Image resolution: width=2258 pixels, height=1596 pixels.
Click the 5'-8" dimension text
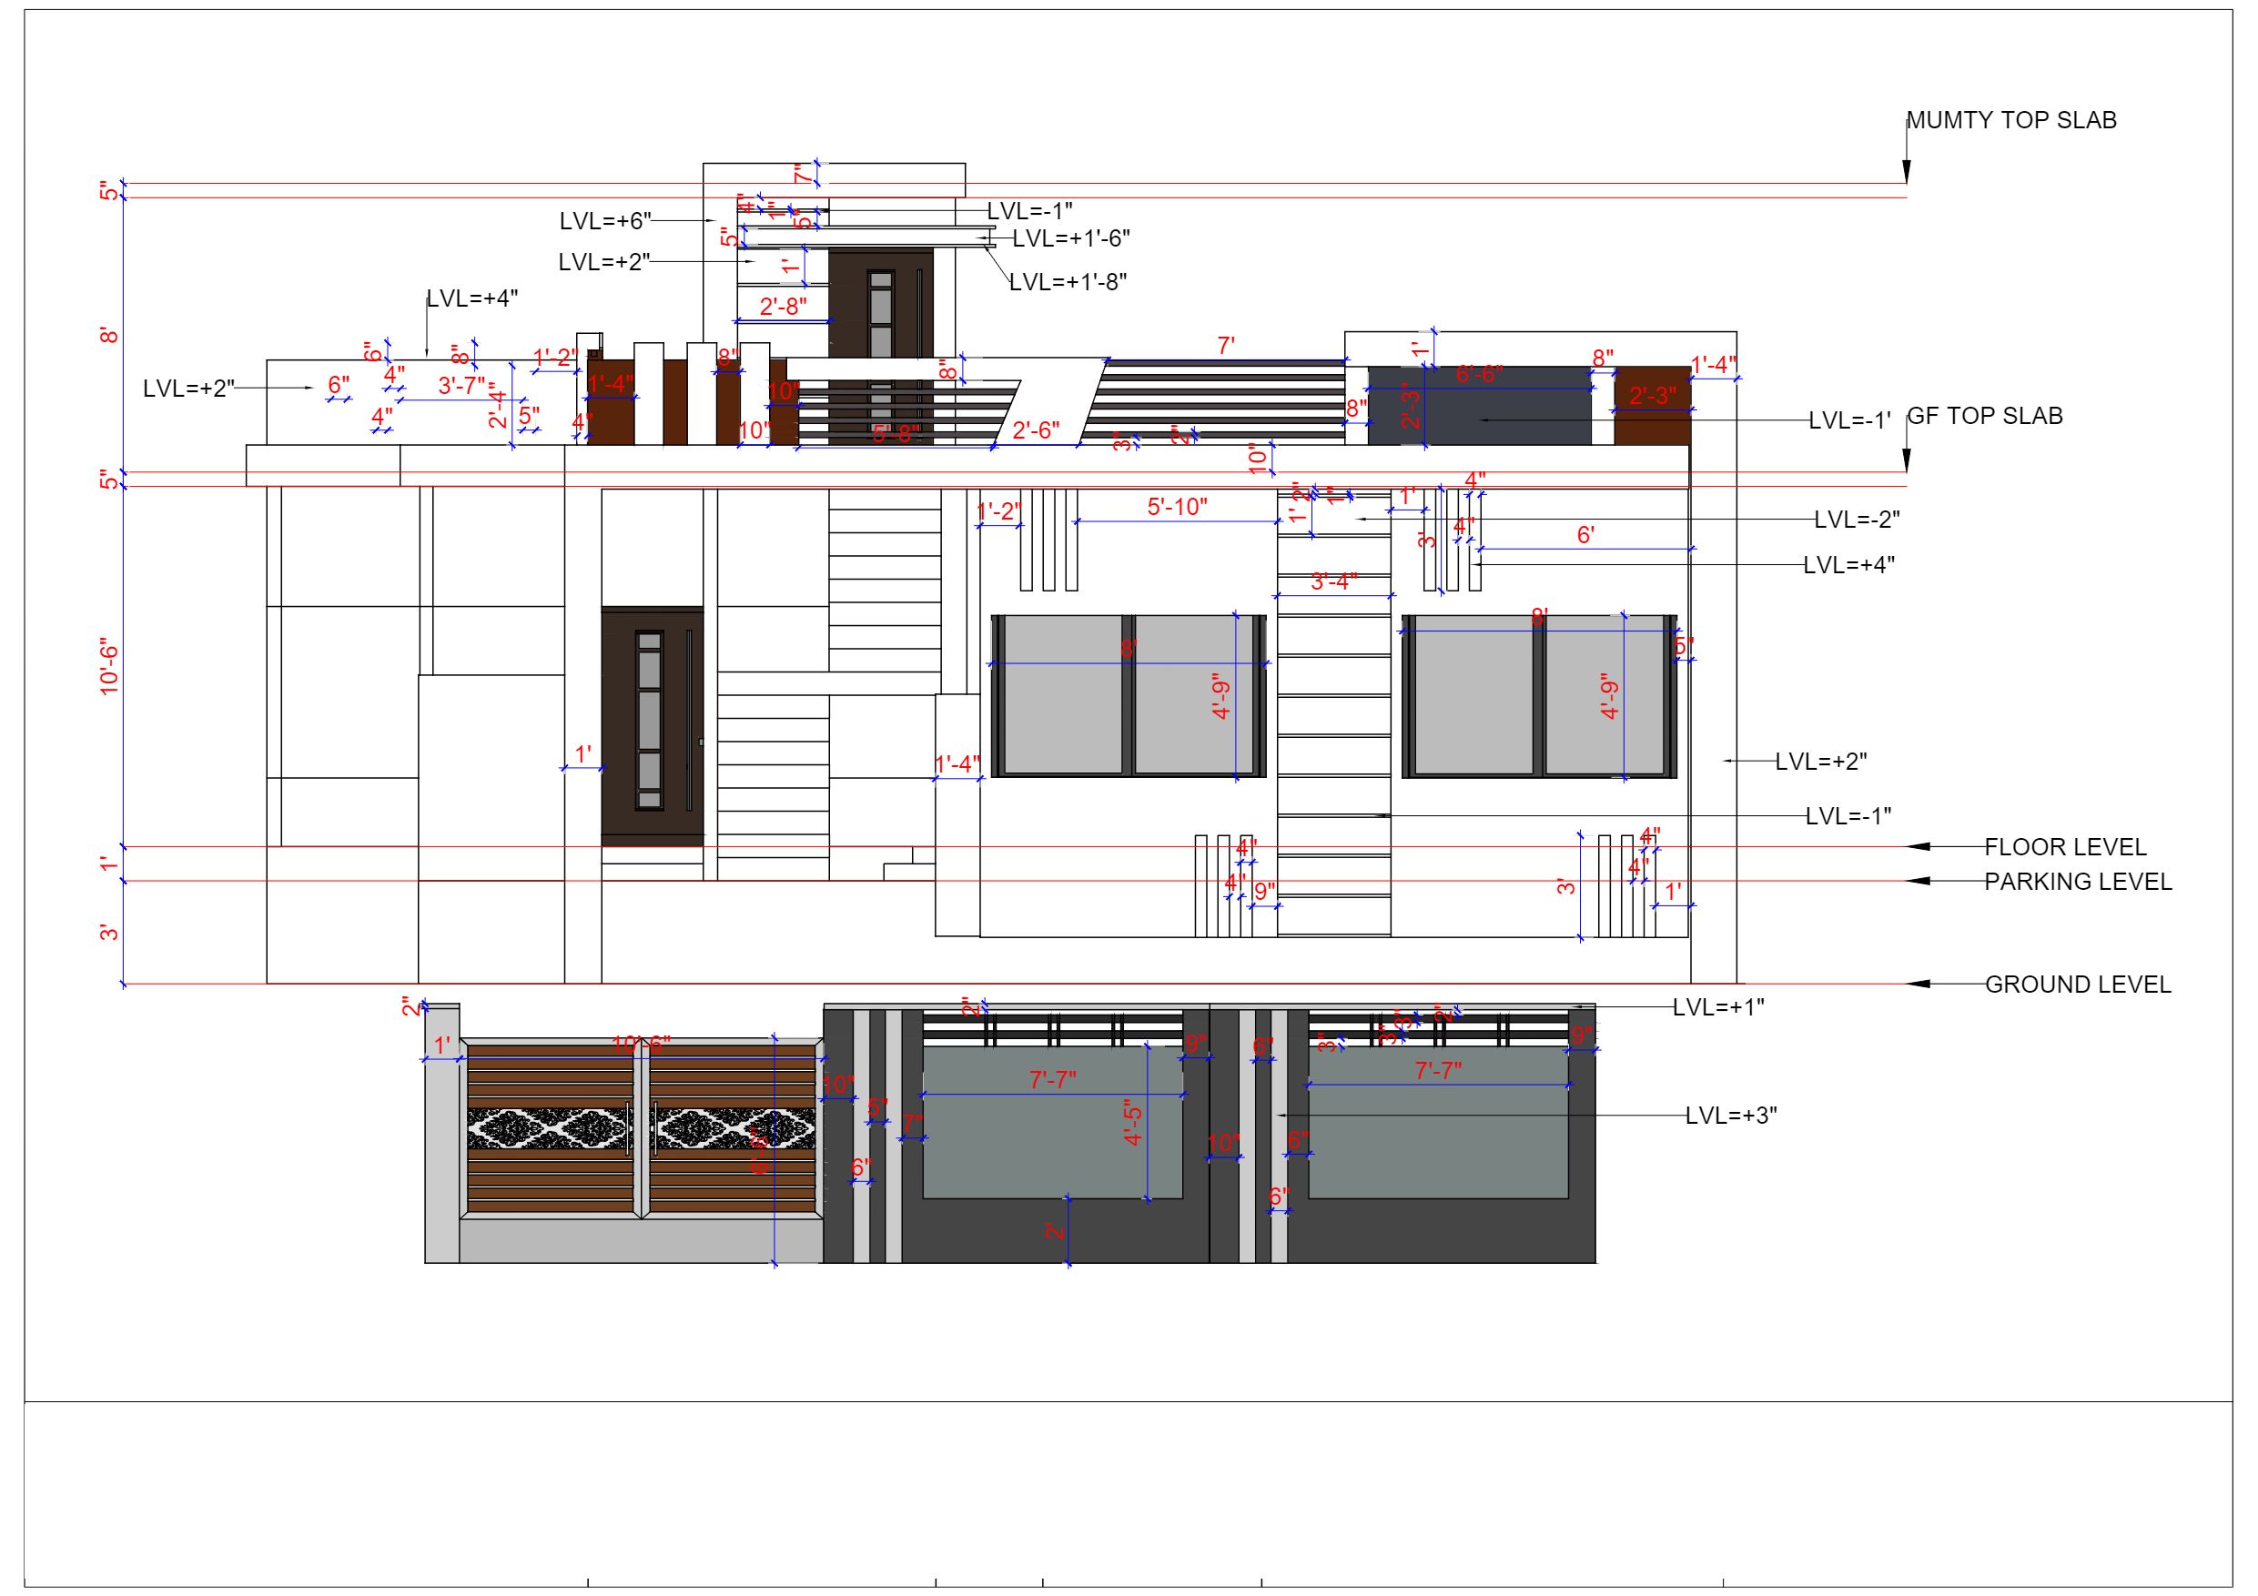896,434
